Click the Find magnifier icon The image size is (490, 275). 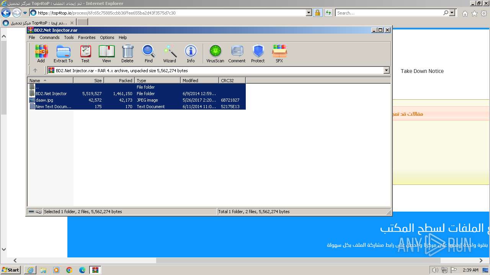149,53
